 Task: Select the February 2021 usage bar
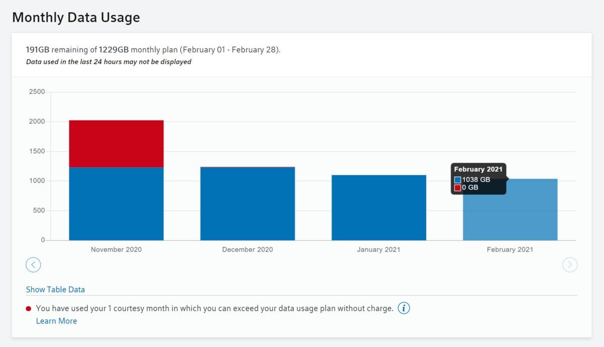click(510, 210)
